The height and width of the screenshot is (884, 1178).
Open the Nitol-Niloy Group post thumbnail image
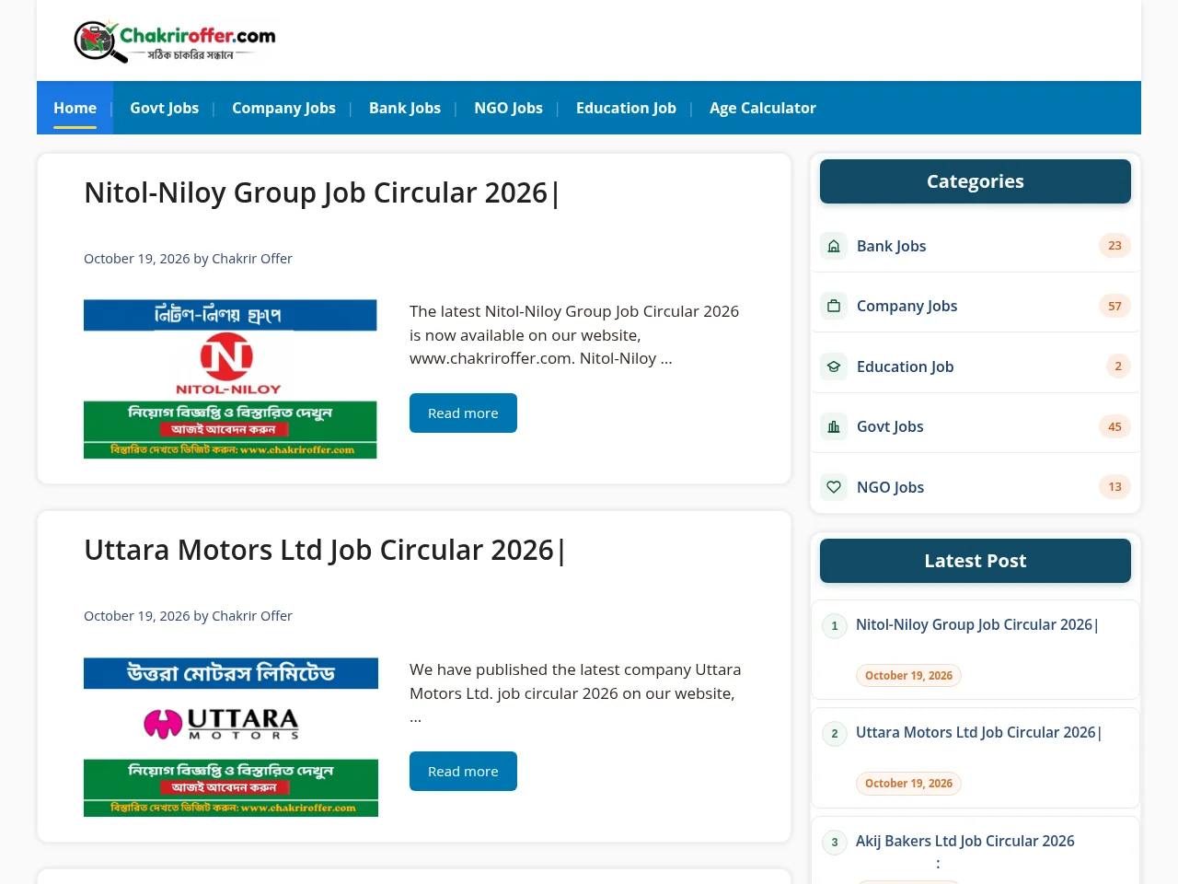230,378
